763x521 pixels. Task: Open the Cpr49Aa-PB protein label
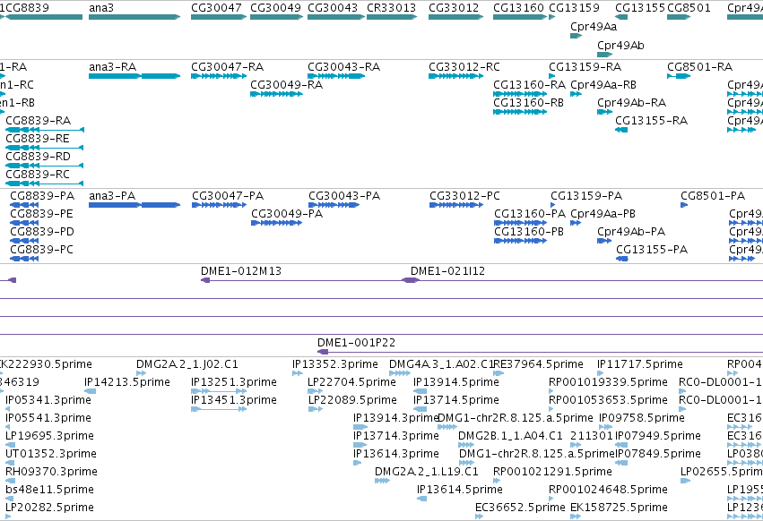pyautogui.click(x=603, y=214)
